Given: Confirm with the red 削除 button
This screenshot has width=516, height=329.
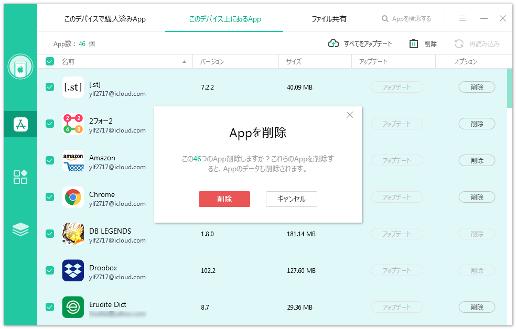Looking at the screenshot, I should pos(224,199).
